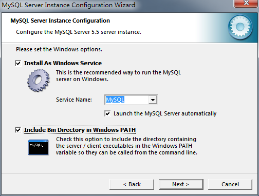This screenshot has height=196, width=259.
Task: Proceed with the Next button
Action: (181, 184)
